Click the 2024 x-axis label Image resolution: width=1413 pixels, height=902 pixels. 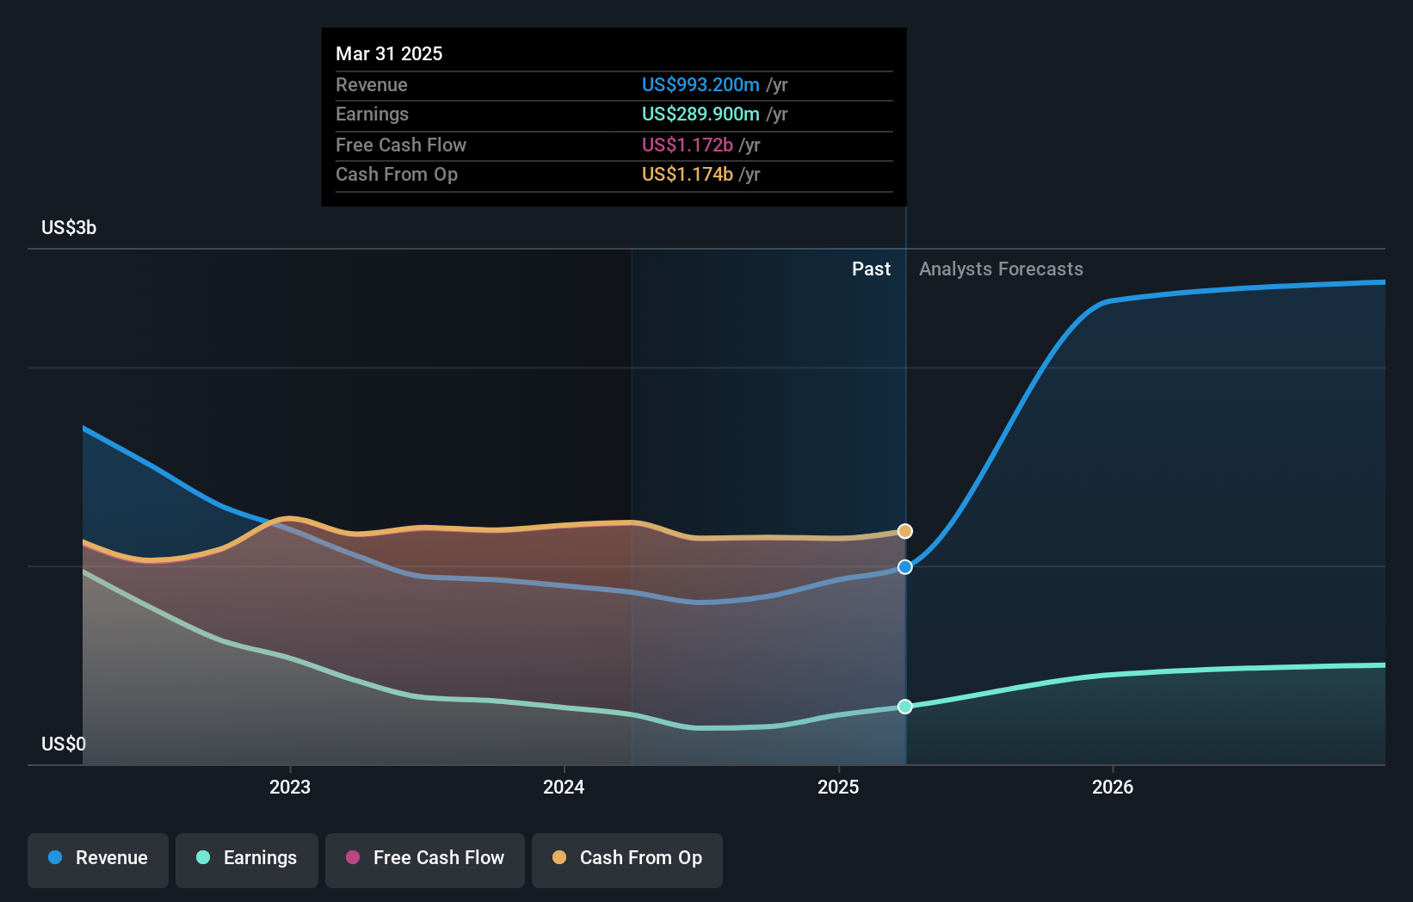[564, 787]
